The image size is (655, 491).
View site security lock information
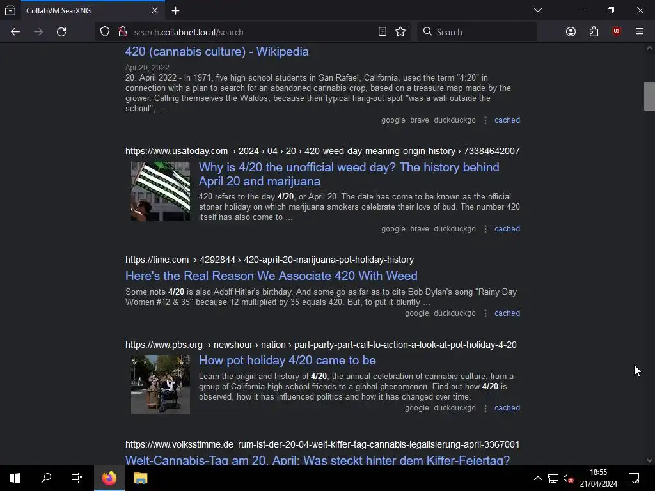click(x=122, y=32)
